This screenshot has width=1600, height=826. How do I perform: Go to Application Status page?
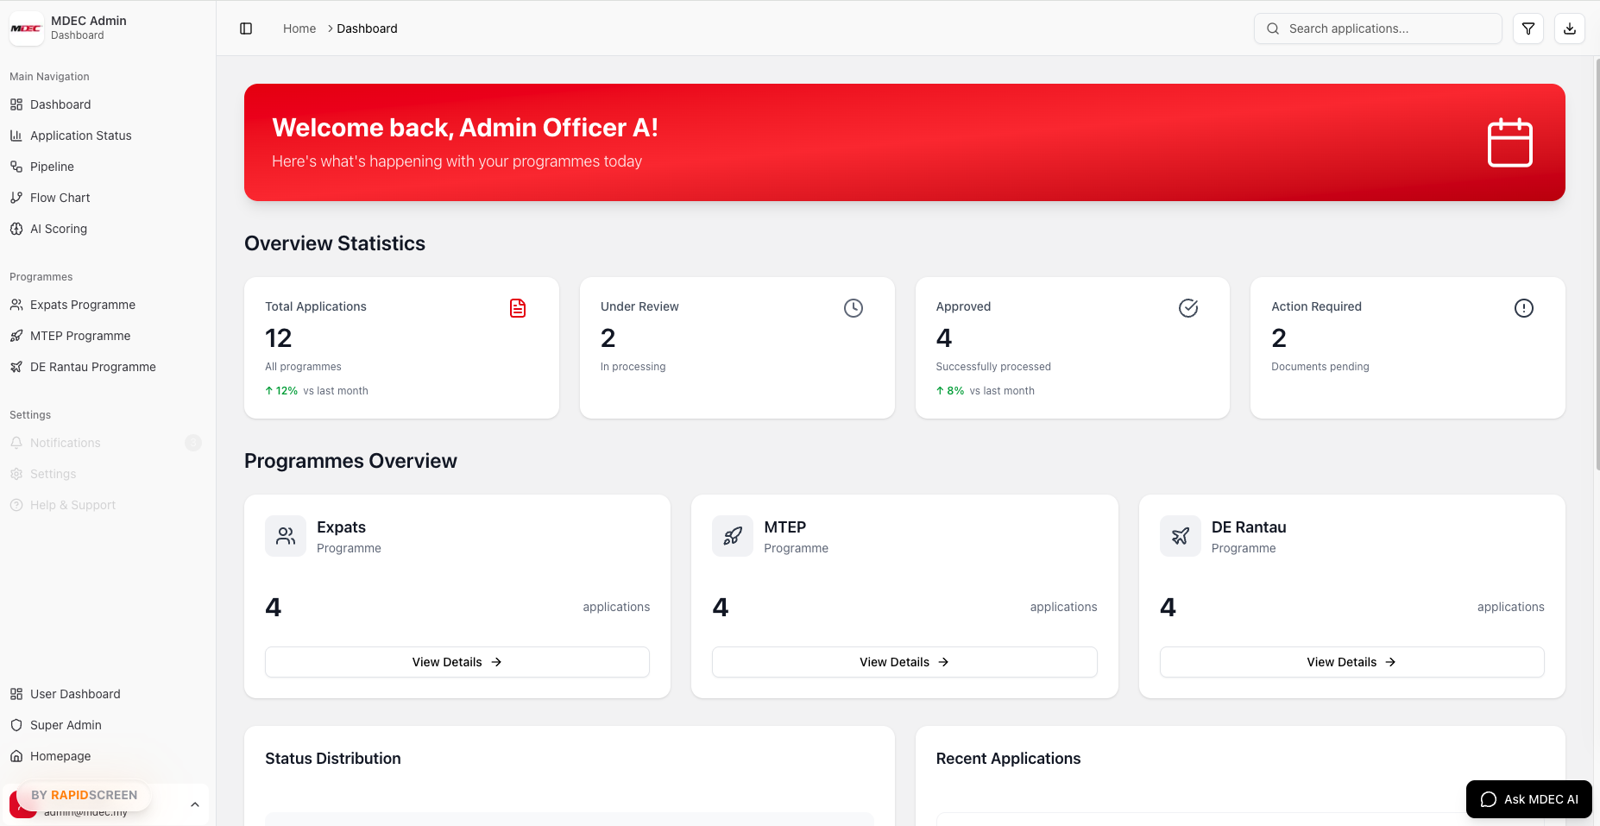click(80, 136)
